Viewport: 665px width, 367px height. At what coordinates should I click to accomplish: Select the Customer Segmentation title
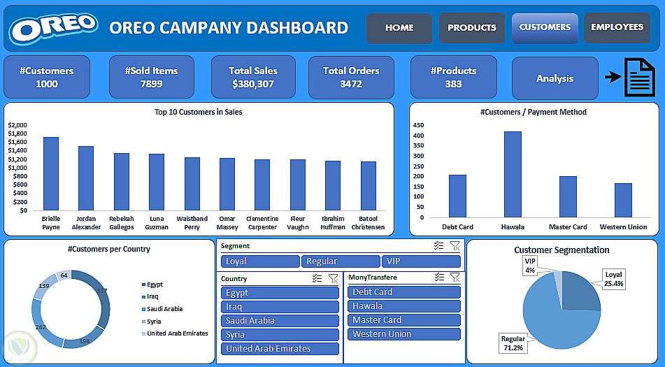(x=562, y=250)
